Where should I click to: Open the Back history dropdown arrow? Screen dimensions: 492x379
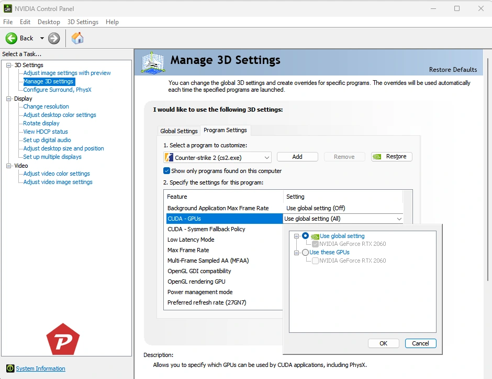pos(42,38)
